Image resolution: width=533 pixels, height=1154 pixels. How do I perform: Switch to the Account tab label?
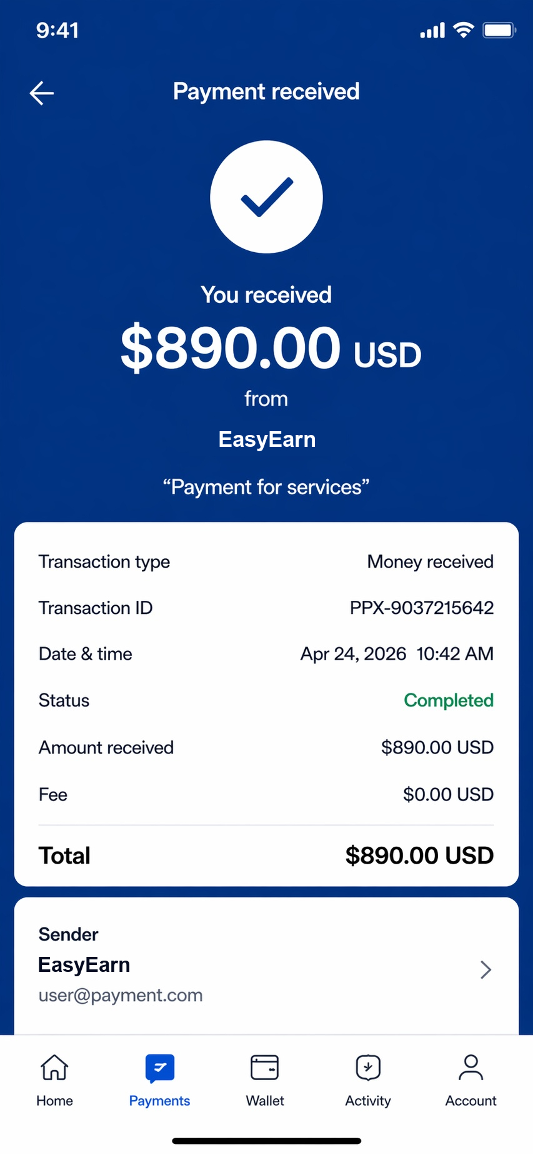(471, 1101)
